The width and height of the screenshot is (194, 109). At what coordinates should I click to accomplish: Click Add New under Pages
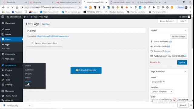point(6,48)
